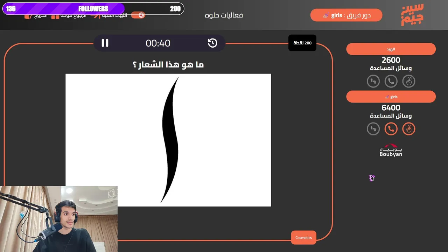Click the سين جيم logo

click(412, 15)
